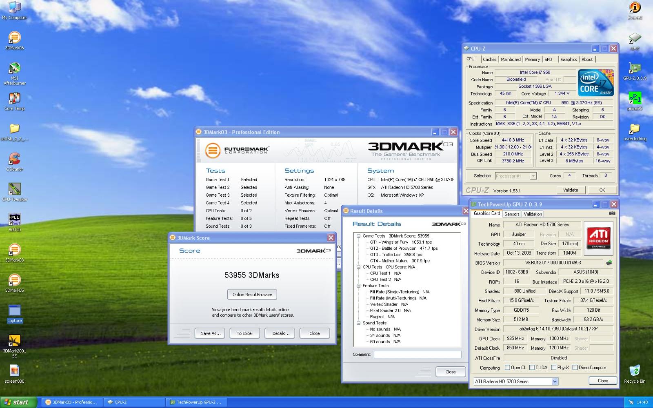Launch CCleaner from the desktop

[14, 162]
